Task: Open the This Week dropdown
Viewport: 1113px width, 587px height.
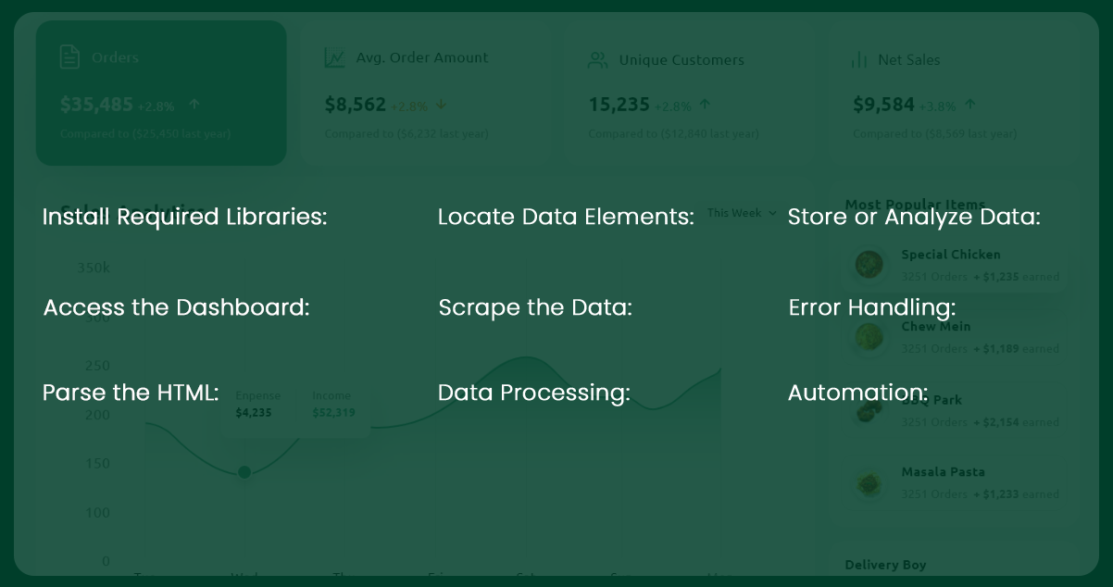Action: [x=742, y=213]
